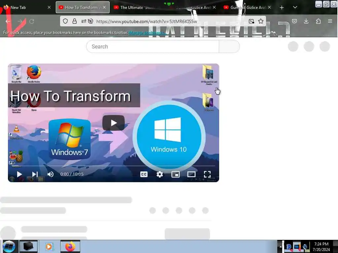Screen dimensions: 338x253
Task: Mute the video with the speaker icon
Action: (x=51, y=174)
